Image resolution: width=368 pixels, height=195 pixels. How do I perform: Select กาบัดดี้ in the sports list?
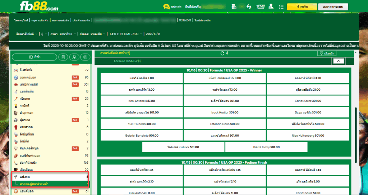click(51, 106)
